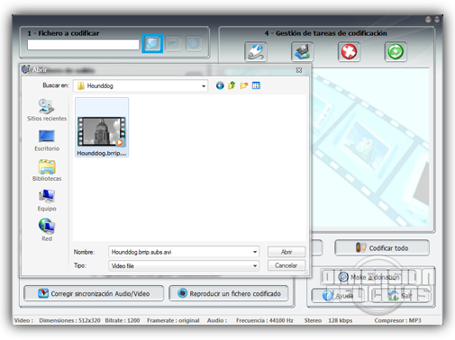Create a new folder icon
The width and height of the screenshot is (455, 340).
coord(244,85)
